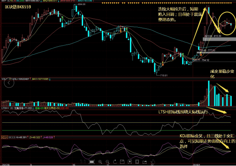Select the D=49.322 value in KDJ header
This screenshot has width=236, height=166.
click(35, 137)
